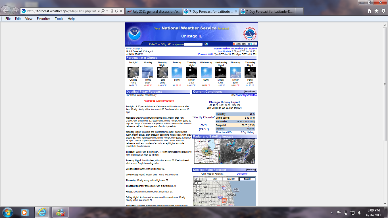Click the Internet Explorer taskbar icon
Image resolution: width=388 pixels, height=218 pixels.
42,212
